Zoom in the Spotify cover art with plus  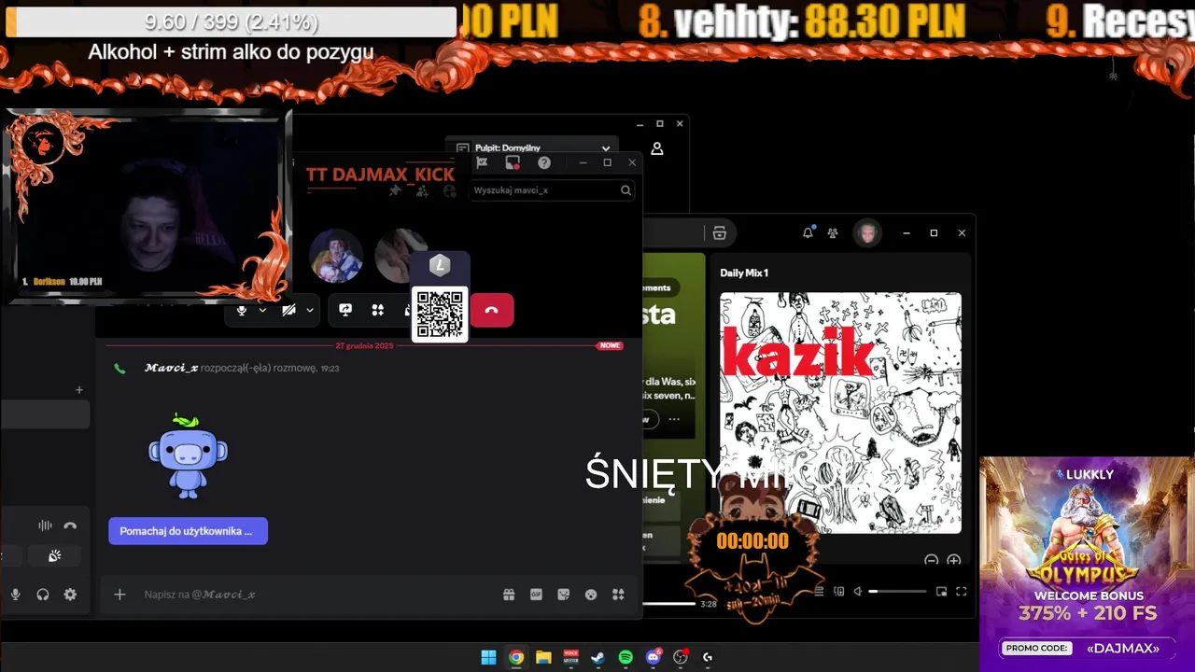(x=953, y=560)
